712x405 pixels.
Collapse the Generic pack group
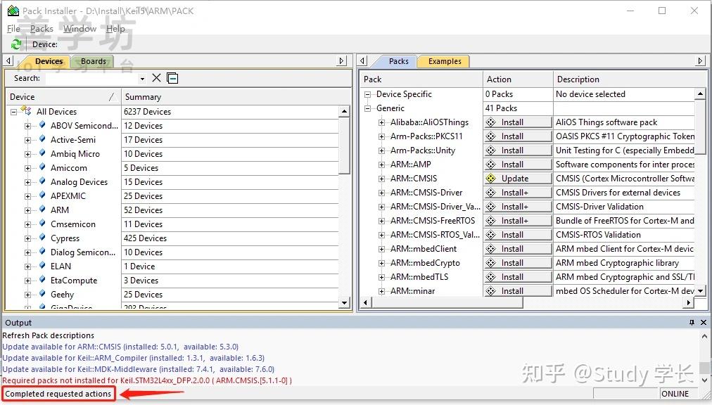click(369, 108)
